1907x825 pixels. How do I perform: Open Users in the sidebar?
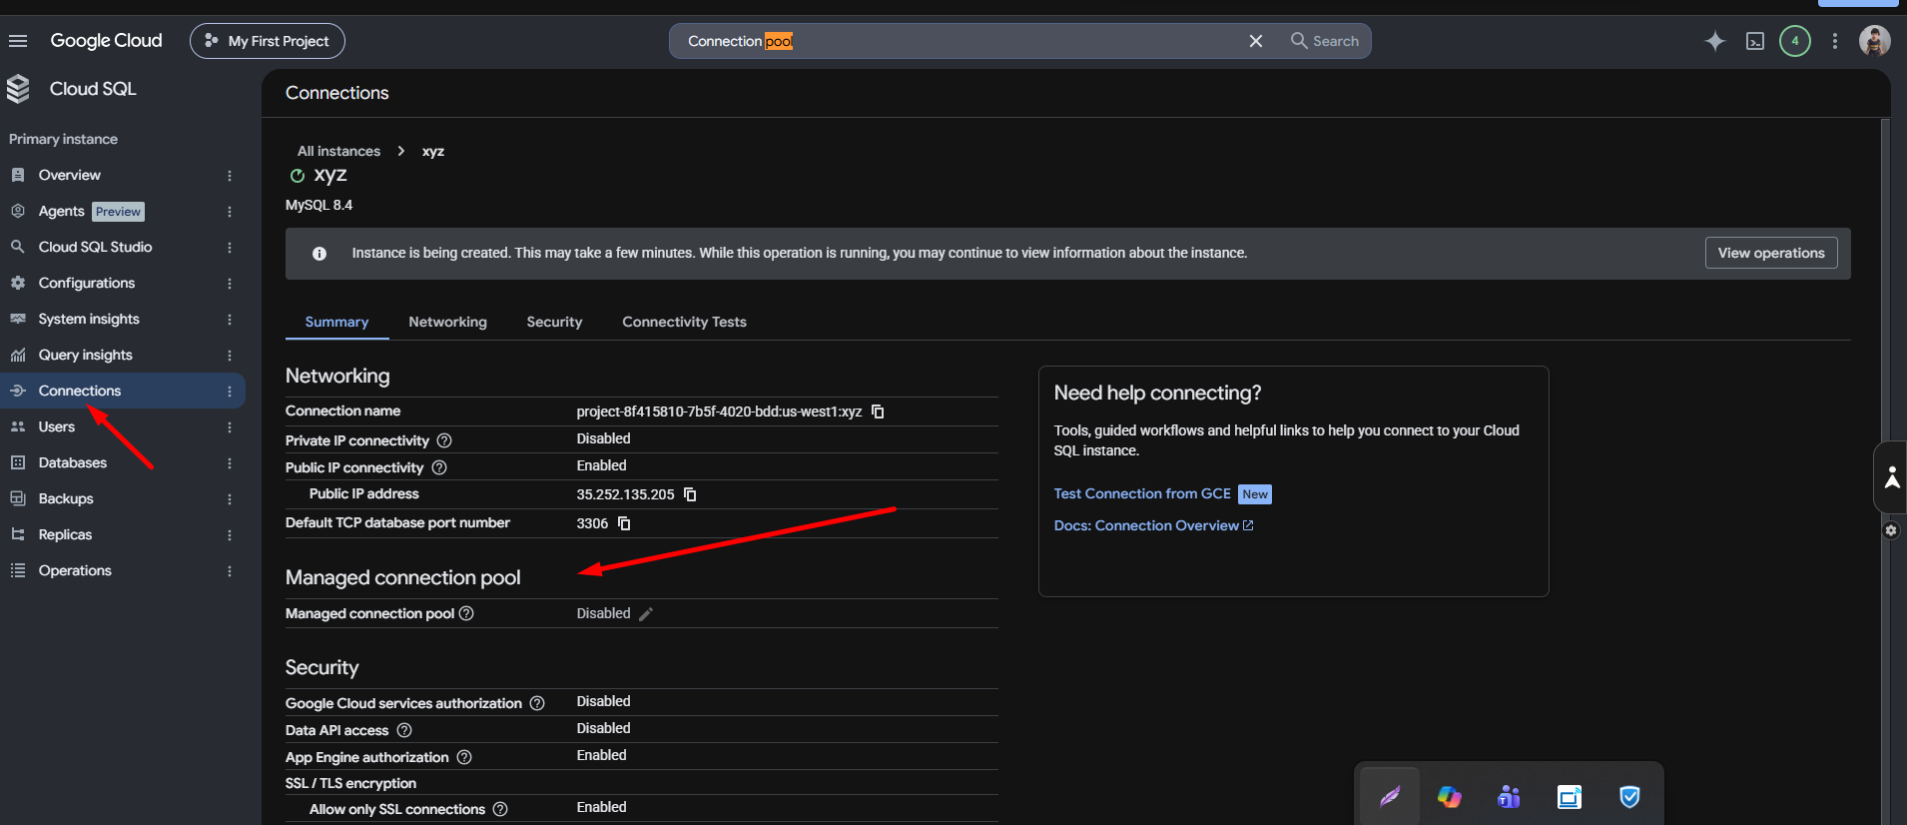click(x=122, y=426)
